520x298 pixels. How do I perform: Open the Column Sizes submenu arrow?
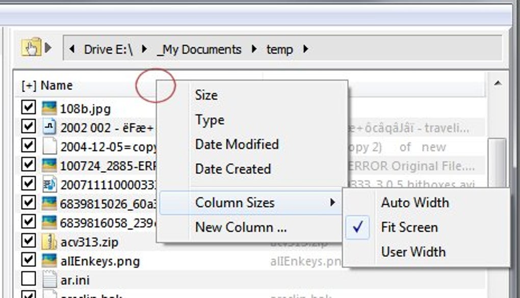332,203
